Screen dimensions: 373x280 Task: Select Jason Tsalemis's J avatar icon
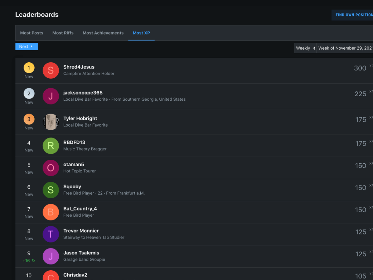[51, 256]
